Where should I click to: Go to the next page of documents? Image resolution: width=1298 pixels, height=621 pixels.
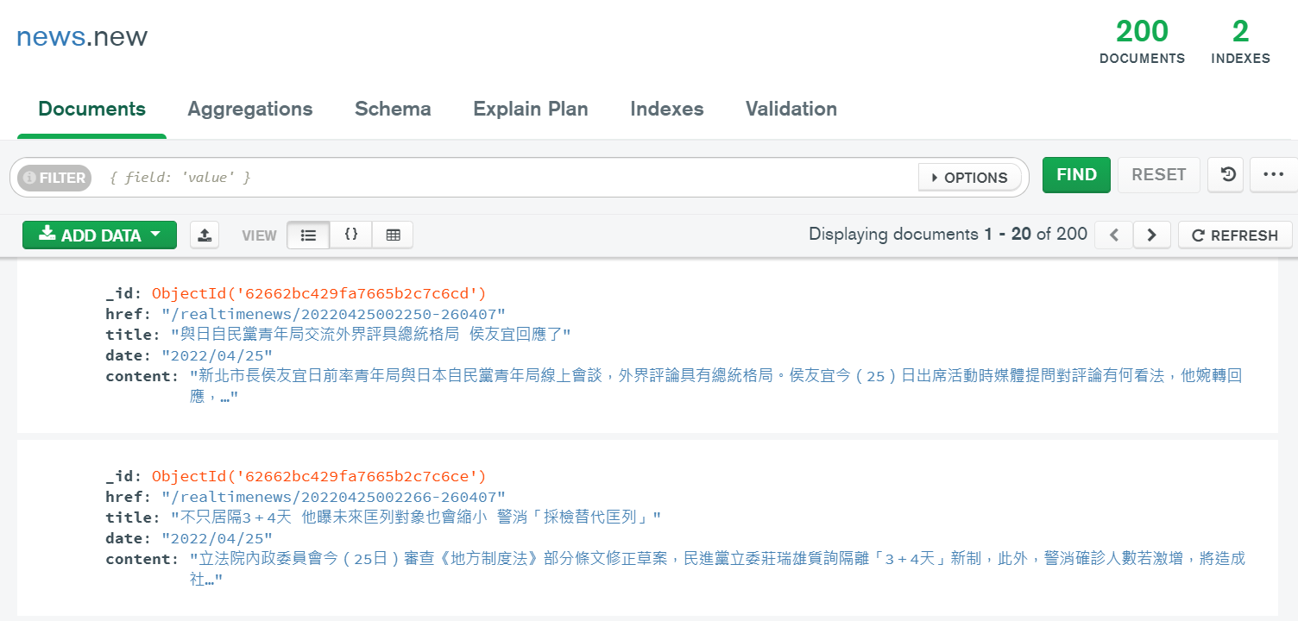pyautogui.click(x=1151, y=234)
